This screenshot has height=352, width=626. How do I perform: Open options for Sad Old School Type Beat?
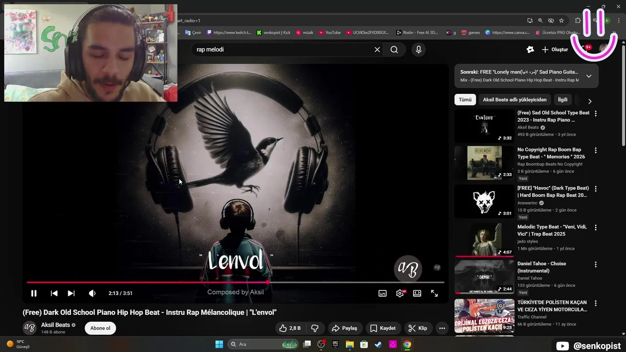coord(596,113)
